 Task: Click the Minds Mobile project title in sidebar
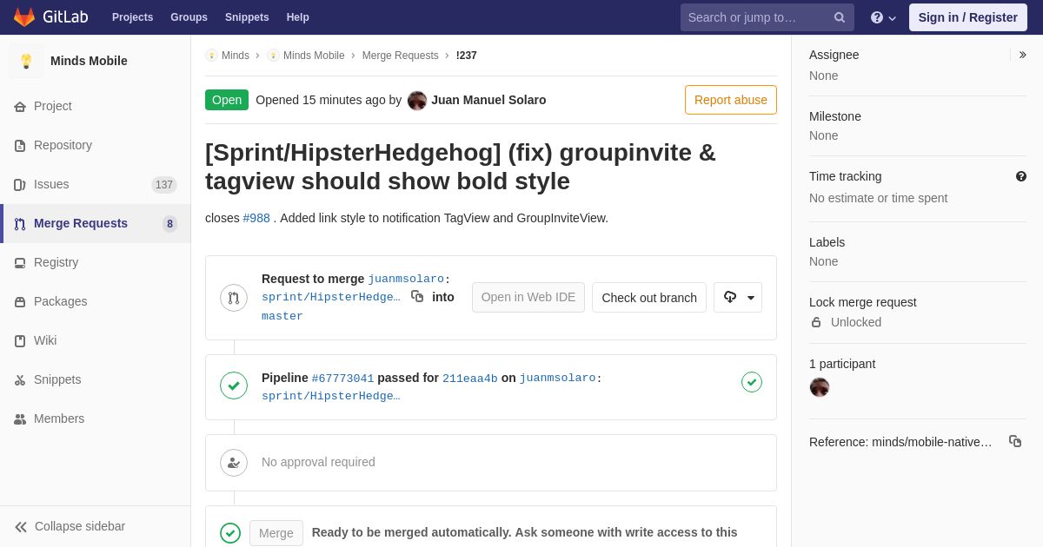point(89,61)
